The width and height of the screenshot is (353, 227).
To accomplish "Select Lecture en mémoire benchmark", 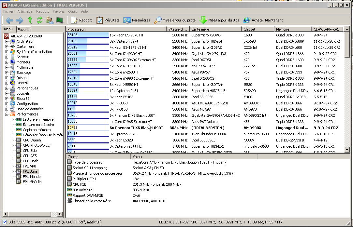I will click(38, 119).
